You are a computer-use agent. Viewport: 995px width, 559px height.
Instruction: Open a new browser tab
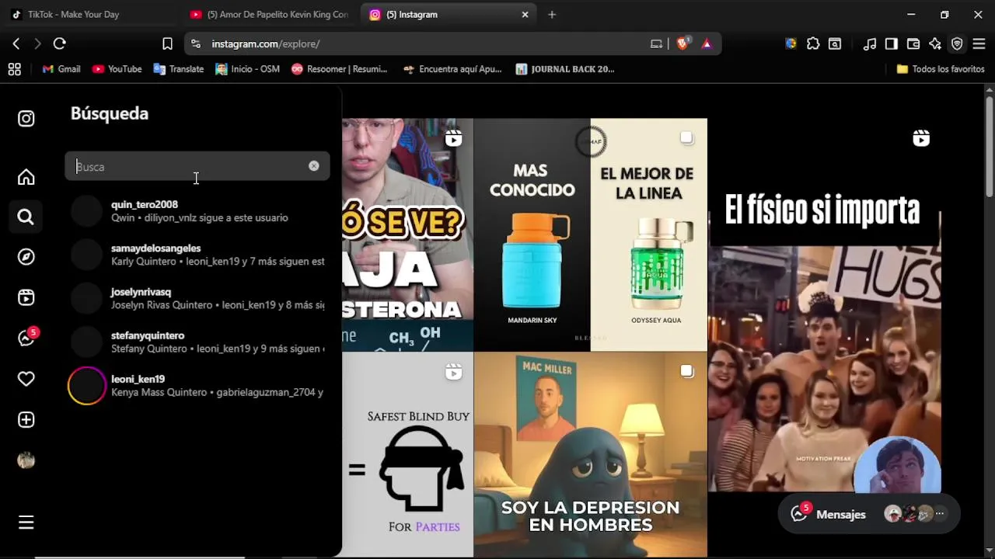pos(552,14)
